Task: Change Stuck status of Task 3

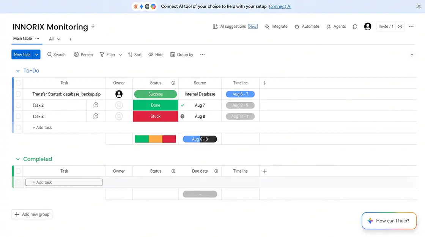Action: (156, 116)
